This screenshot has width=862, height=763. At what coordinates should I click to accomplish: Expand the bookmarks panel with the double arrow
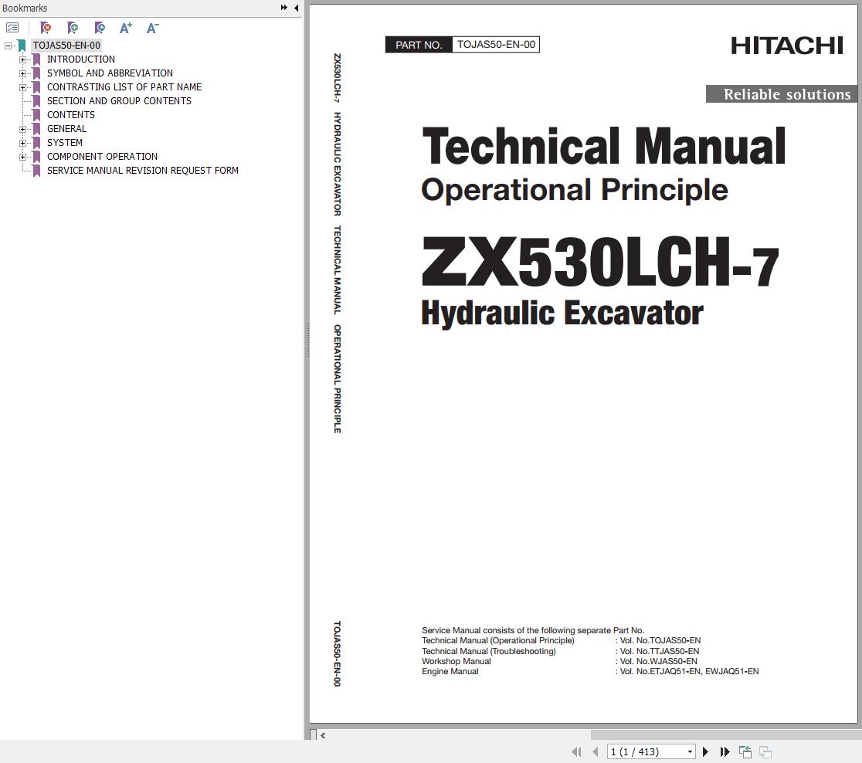click(283, 8)
